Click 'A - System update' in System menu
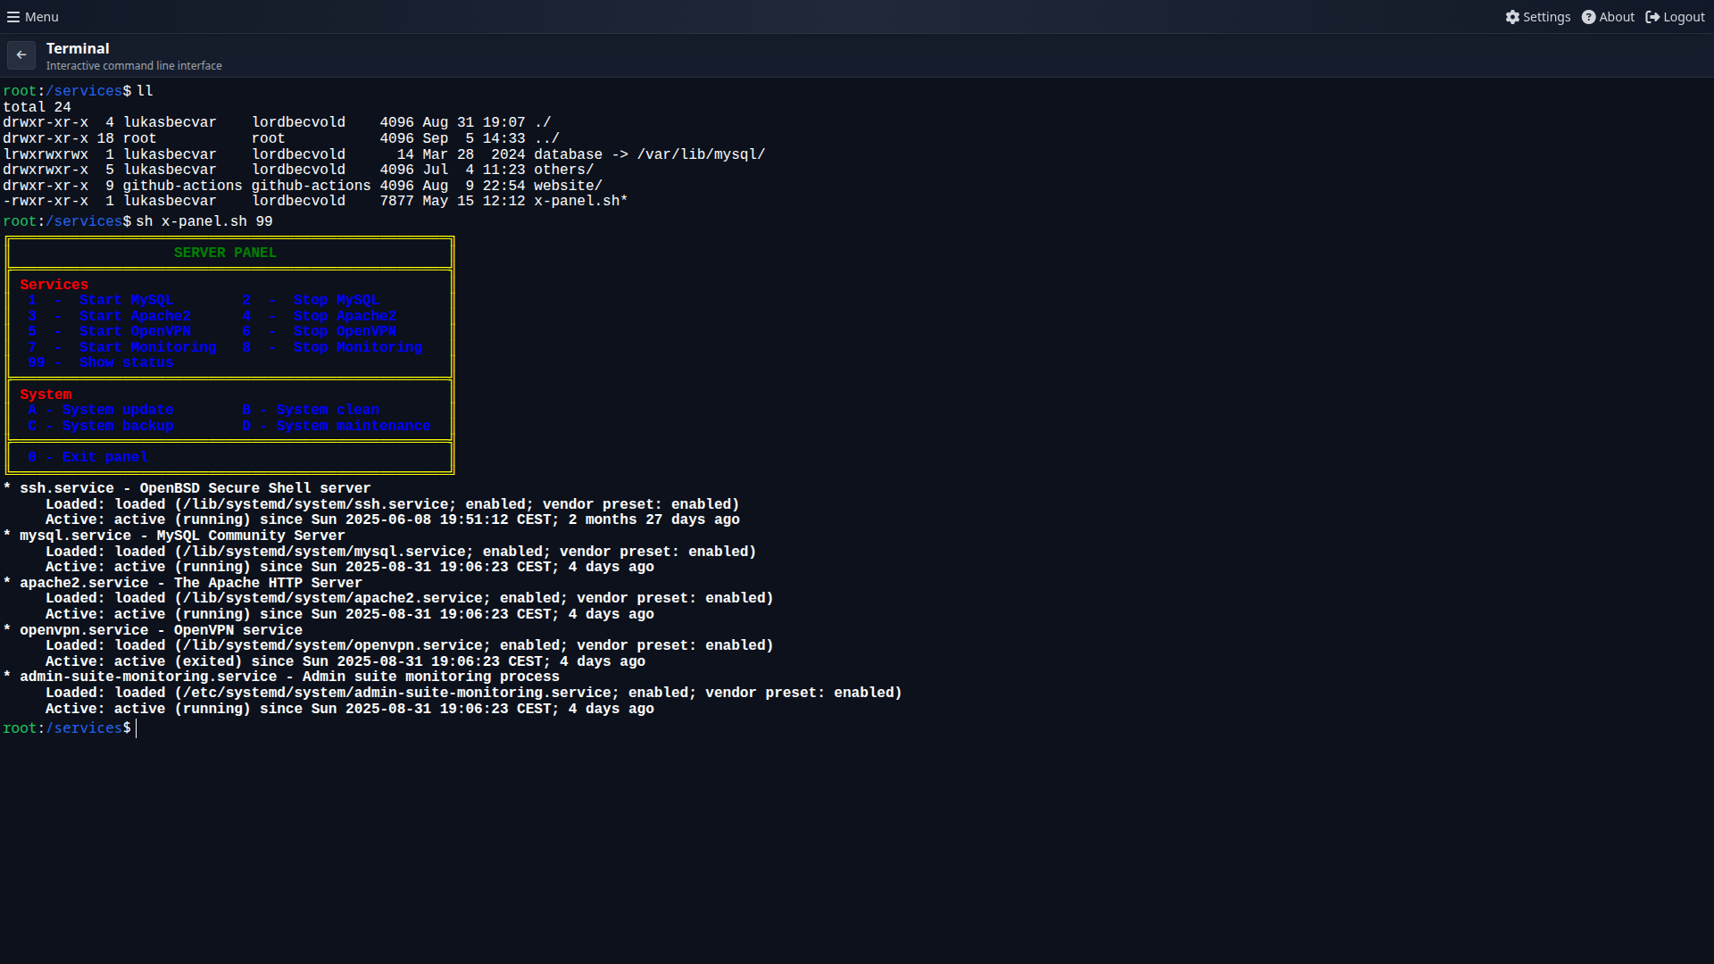Viewport: 1714px width, 964px height. (102, 410)
